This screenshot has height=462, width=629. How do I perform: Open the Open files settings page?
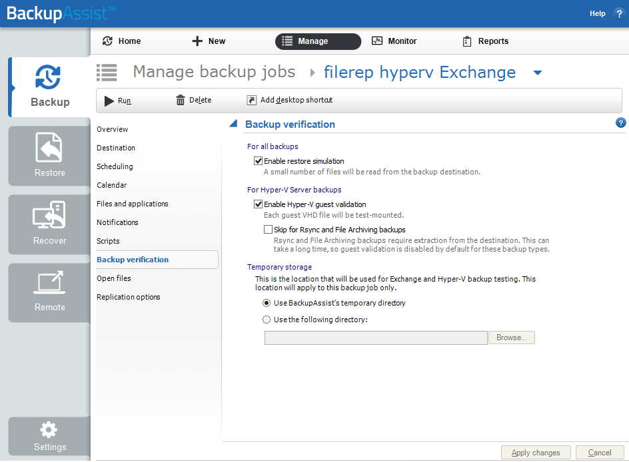click(113, 278)
